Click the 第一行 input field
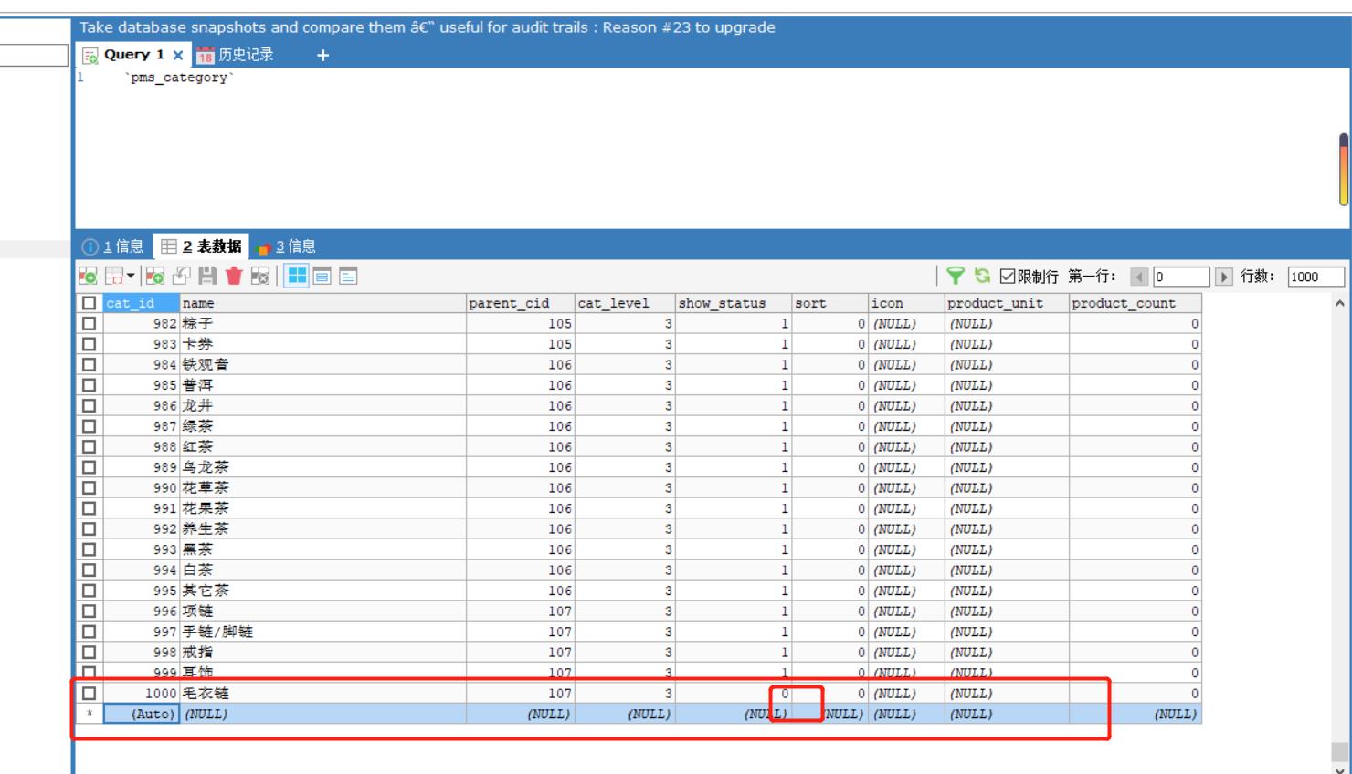 (x=1179, y=277)
